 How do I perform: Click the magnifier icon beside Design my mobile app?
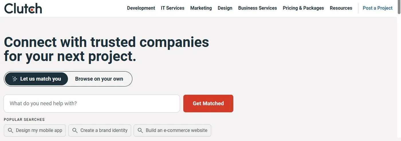point(10,130)
